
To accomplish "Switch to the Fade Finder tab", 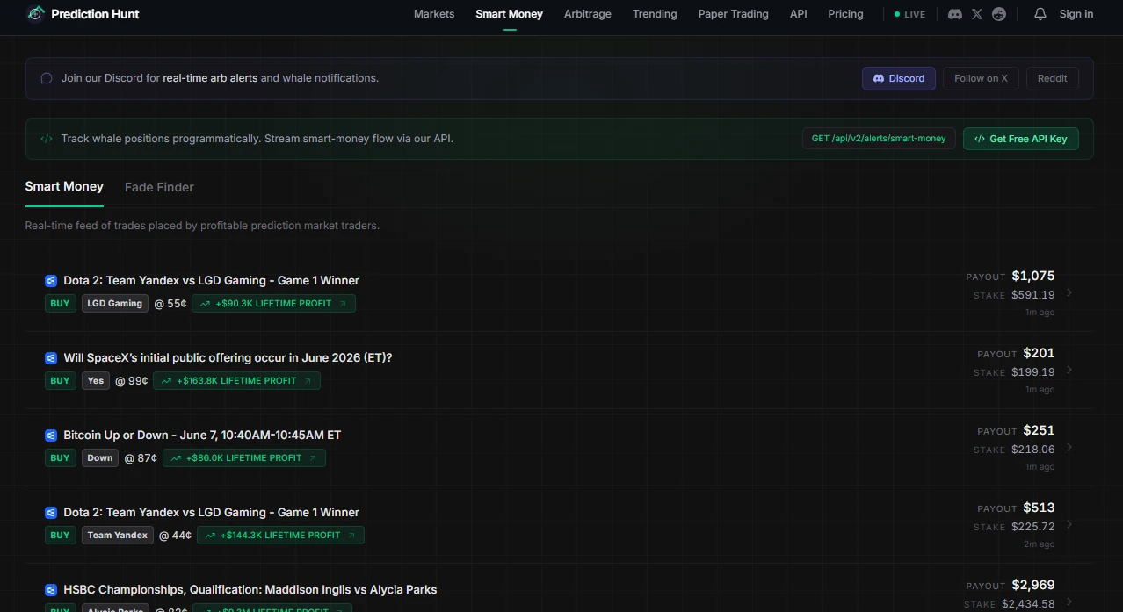I will pyautogui.click(x=159, y=187).
